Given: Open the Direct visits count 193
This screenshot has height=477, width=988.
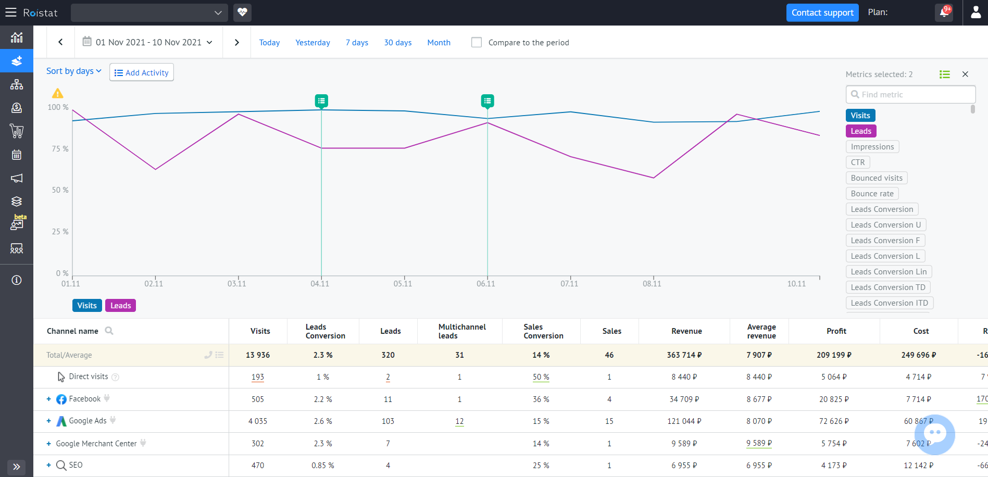Looking at the screenshot, I should [258, 377].
